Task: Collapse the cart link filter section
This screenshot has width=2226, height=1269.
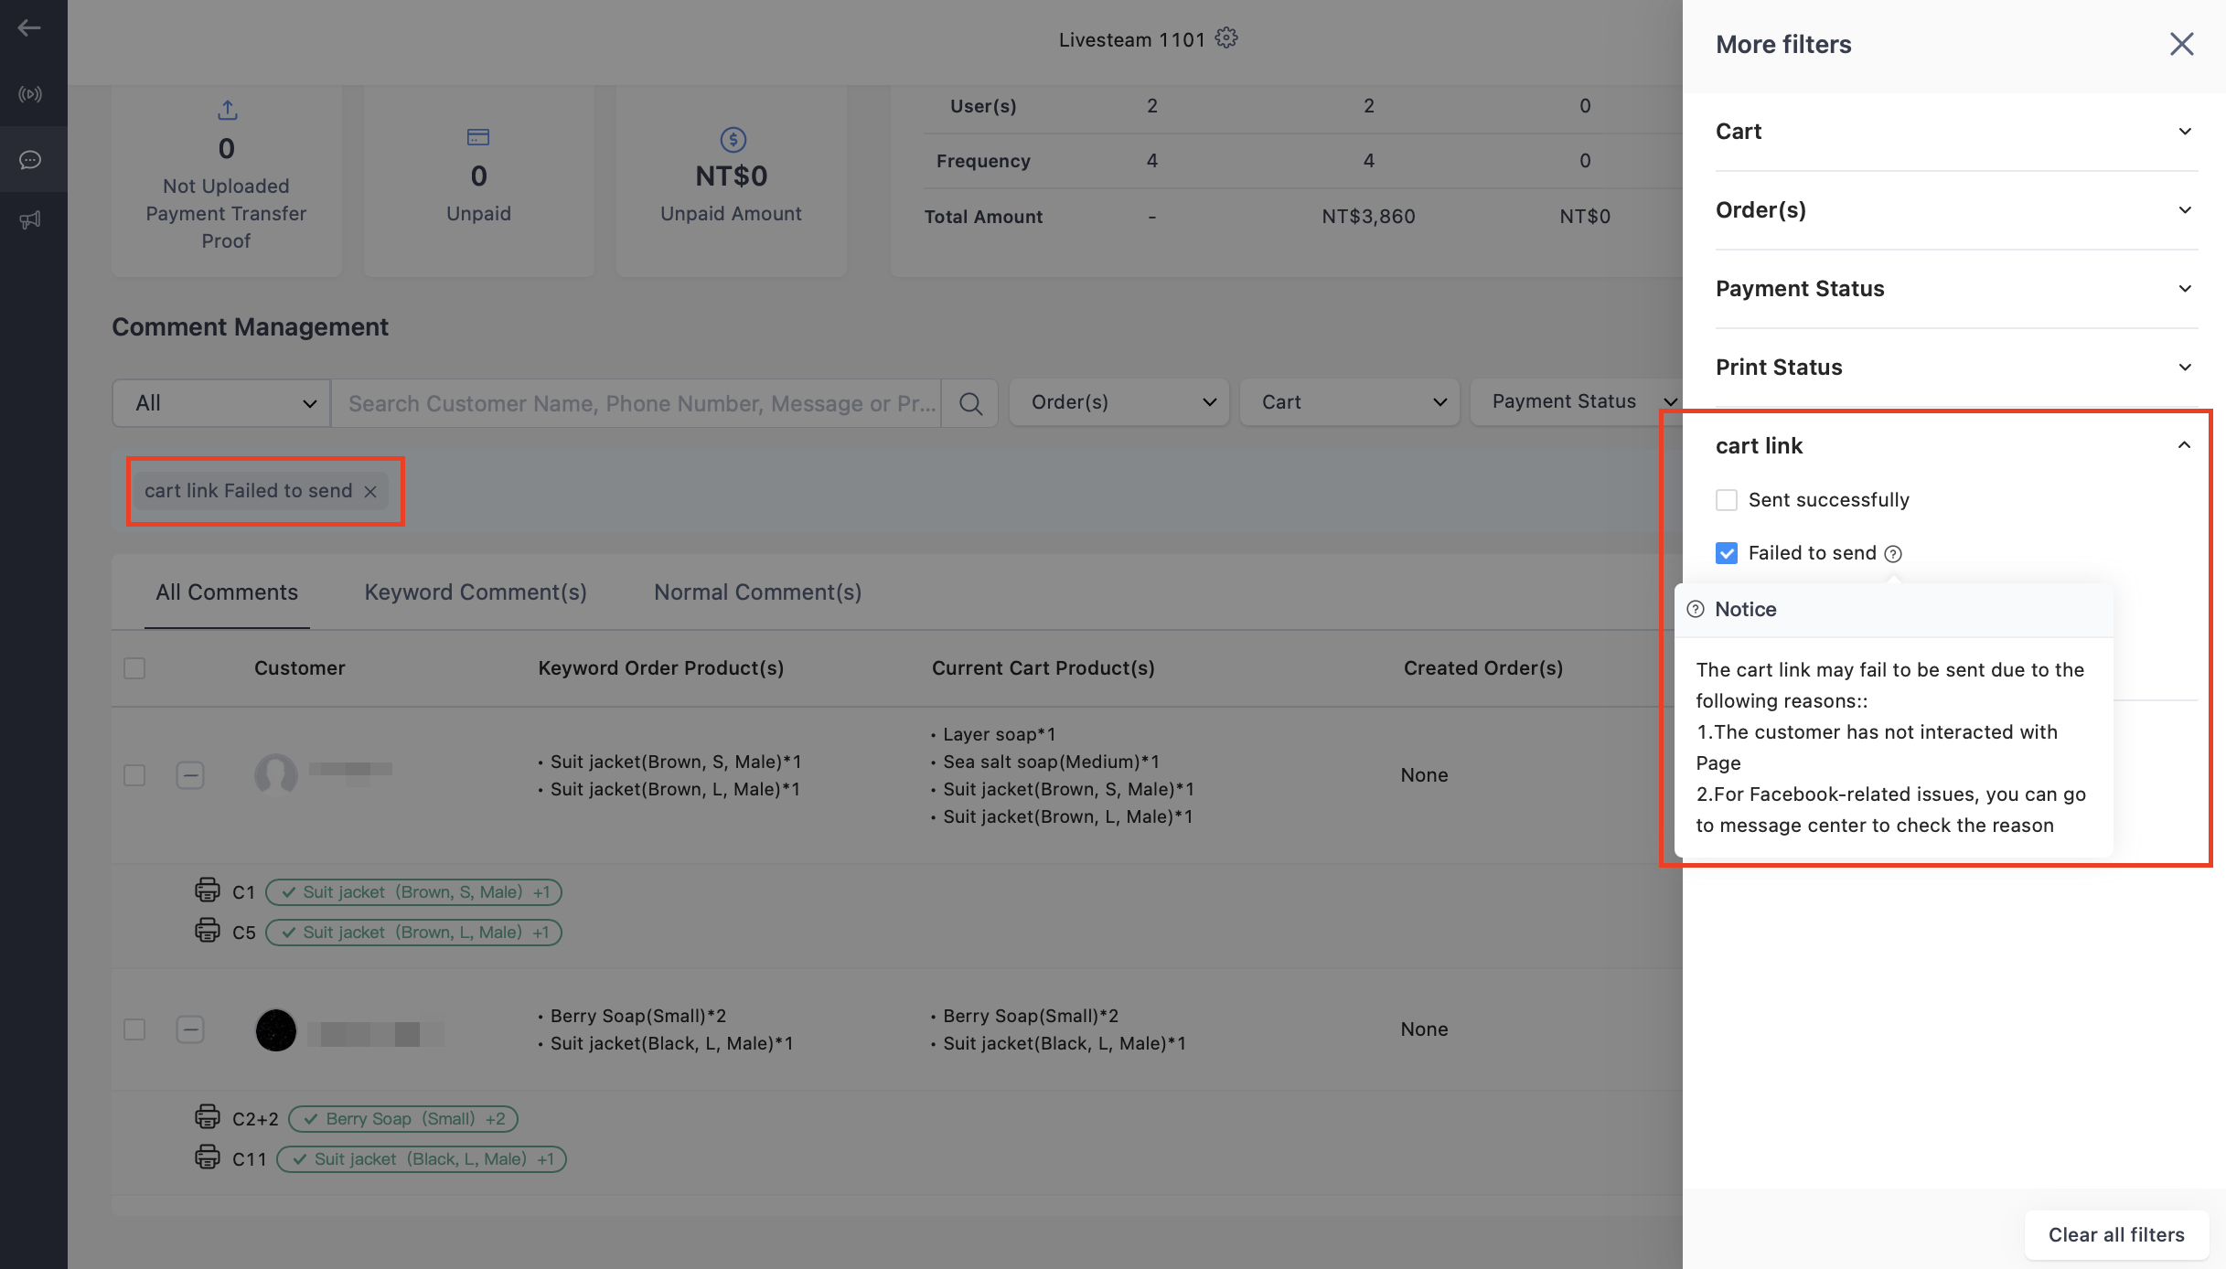Action: tap(1956, 446)
